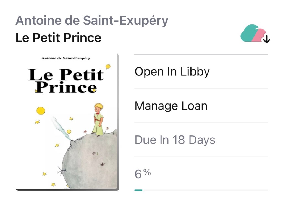
Task: Click the Due In 18 Days row
Action: [x=175, y=140]
